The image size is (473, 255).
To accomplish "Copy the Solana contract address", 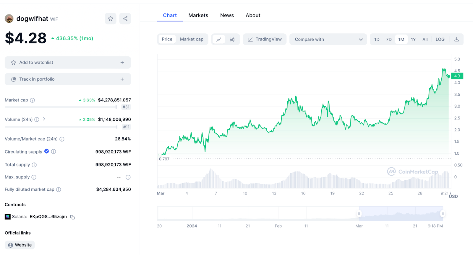I will click(72, 217).
